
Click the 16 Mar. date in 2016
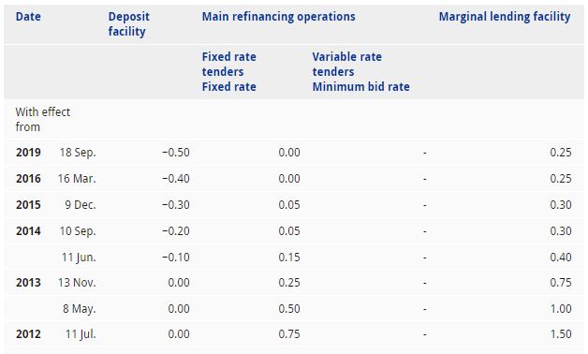click(77, 179)
